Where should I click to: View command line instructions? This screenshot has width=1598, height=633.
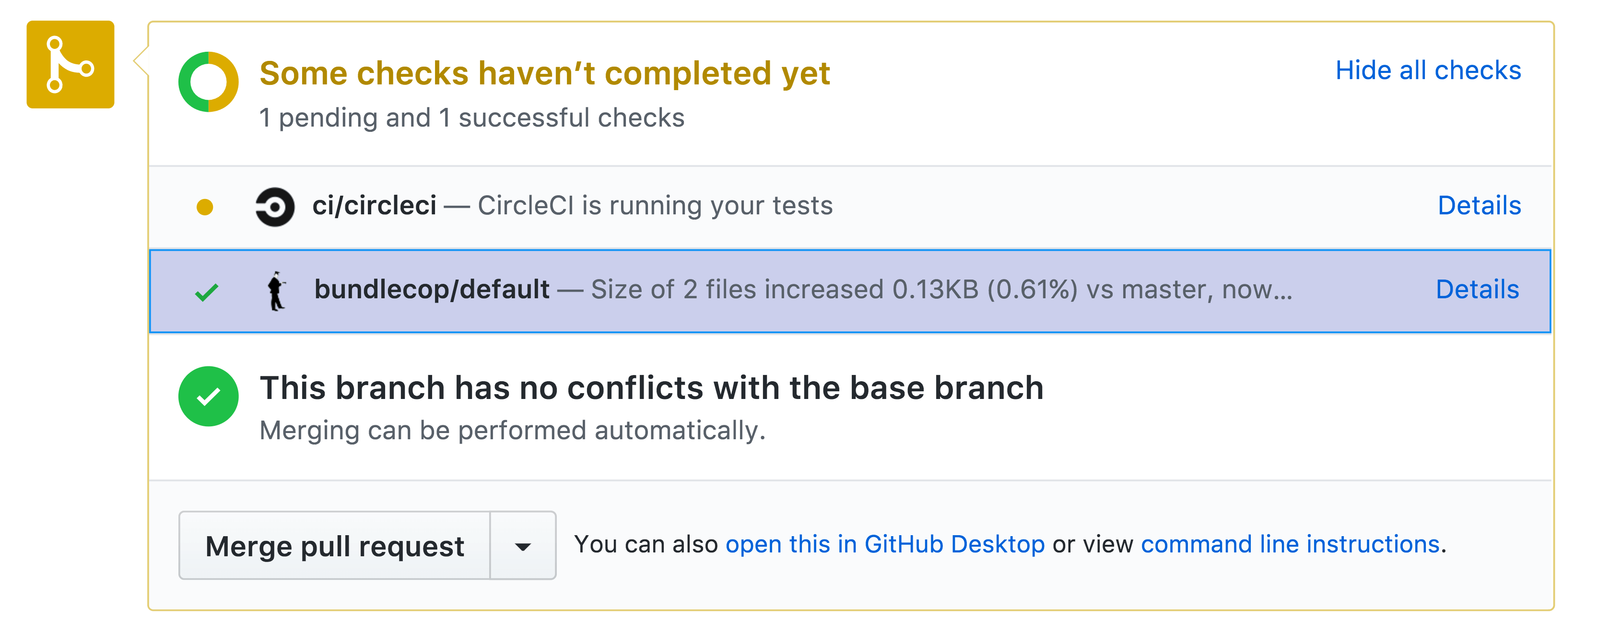[1290, 544]
